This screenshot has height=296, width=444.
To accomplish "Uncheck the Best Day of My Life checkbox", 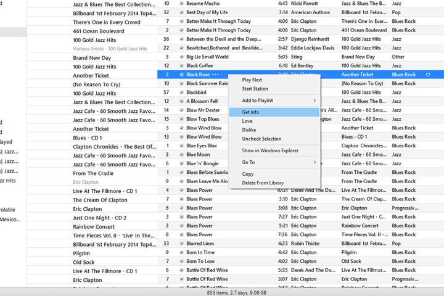I will click(181, 12).
